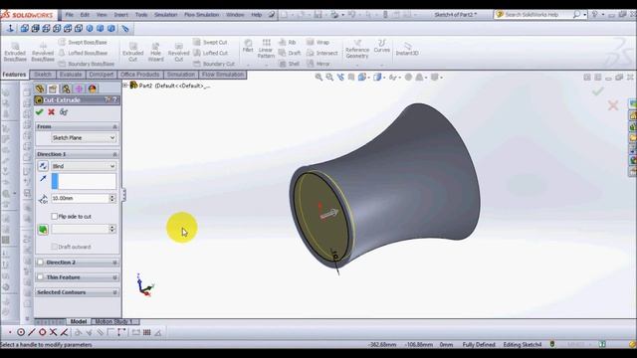Select the Revolved Cut tool
This screenshot has height=358, width=637.
(179, 52)
